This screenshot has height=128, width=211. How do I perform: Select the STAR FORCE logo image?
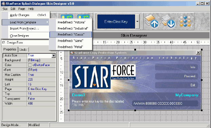104,77
